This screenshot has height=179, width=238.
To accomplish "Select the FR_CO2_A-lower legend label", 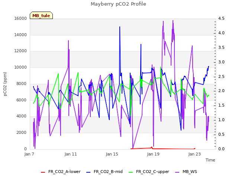I will (64, 172).
